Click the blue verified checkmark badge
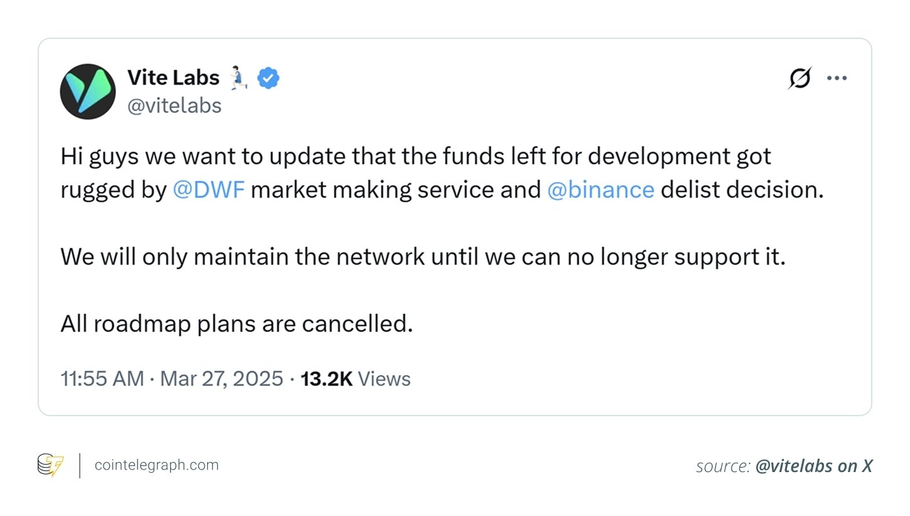The height and width of the screenshot is (516, 910). tap(269, 78)
